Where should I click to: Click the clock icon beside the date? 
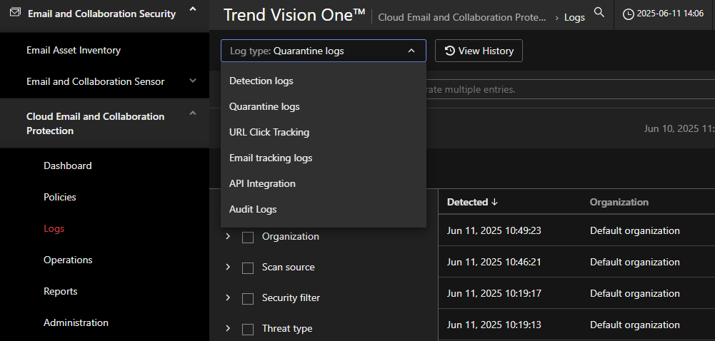(629, 14)
